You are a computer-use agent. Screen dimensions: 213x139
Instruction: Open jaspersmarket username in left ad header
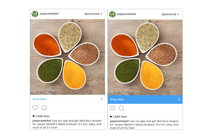49,14
